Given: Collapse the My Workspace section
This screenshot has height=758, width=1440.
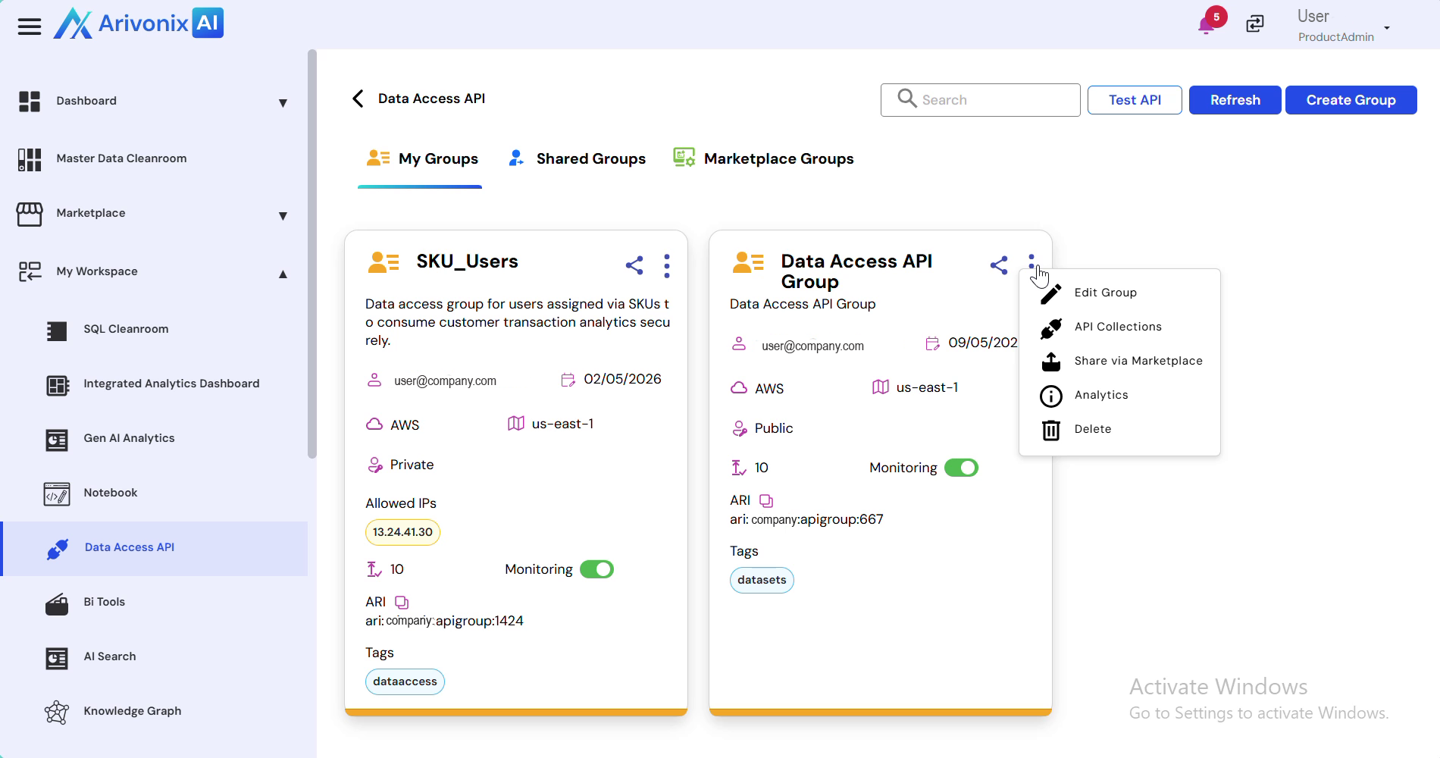Looking at the screenshot, I should coord(283,274).
